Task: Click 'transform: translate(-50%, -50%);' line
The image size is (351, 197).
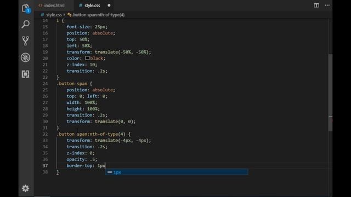Action: pyautogui.click(x=109, y=52)
